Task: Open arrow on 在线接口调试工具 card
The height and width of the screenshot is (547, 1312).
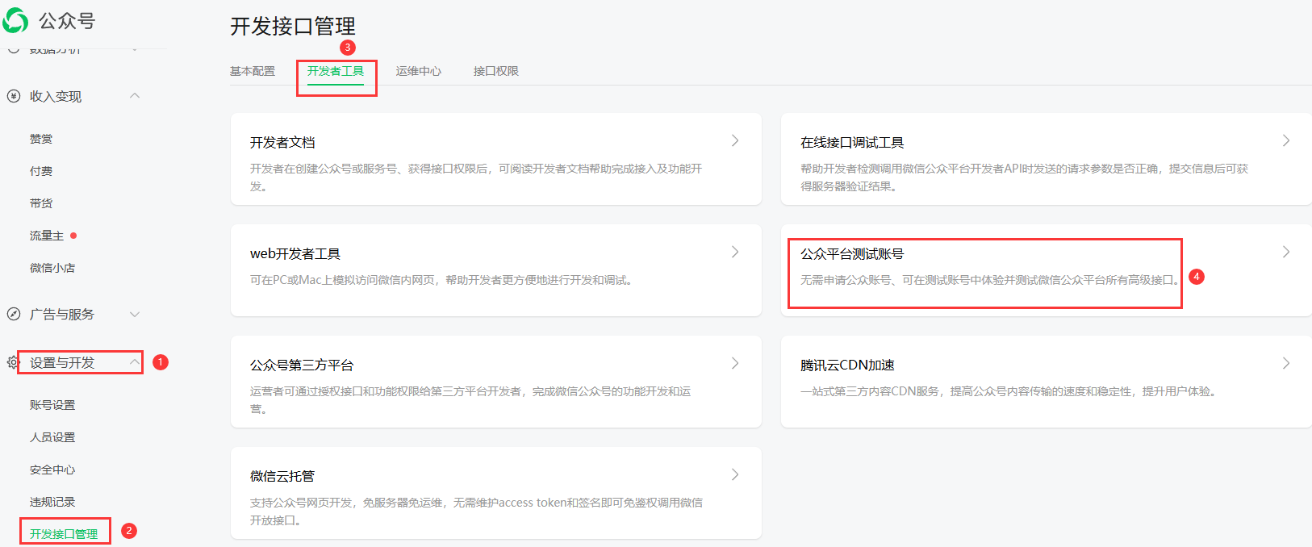Action: [1286, 140]
